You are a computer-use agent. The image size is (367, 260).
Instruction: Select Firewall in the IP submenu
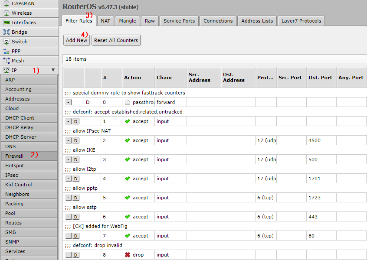(15, 156)
